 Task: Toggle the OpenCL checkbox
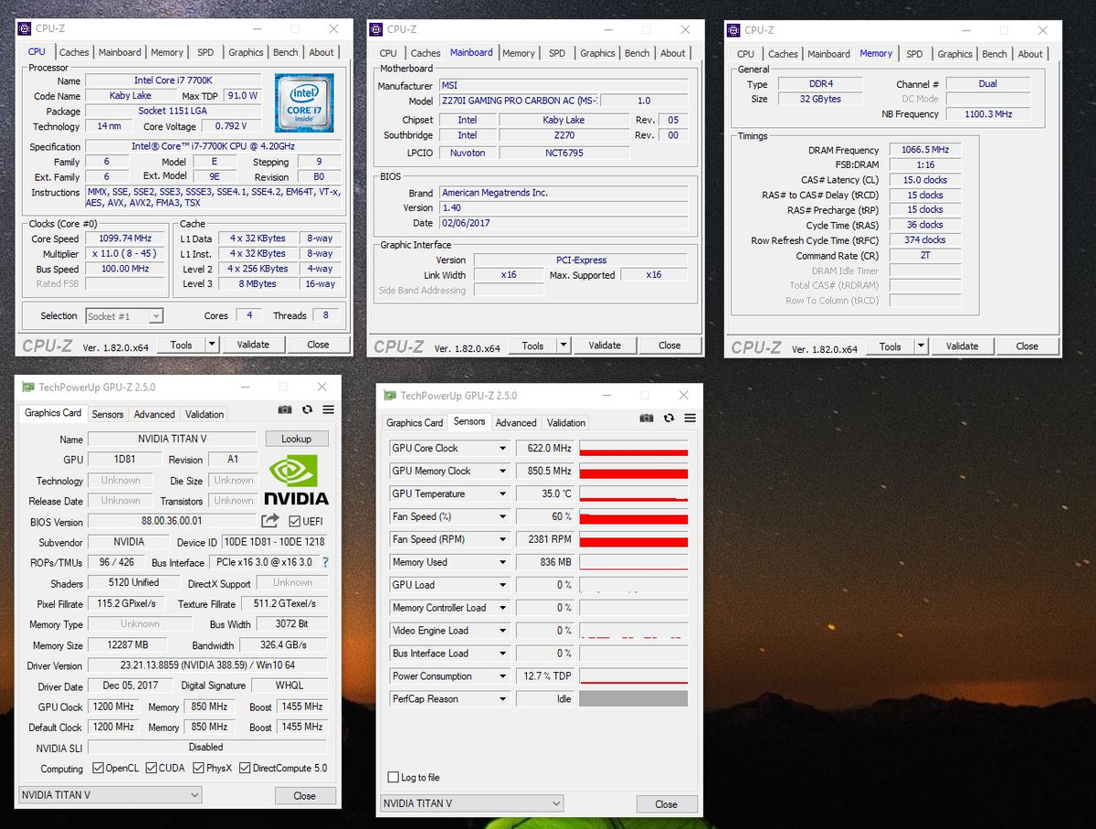[x=97, y=768]
